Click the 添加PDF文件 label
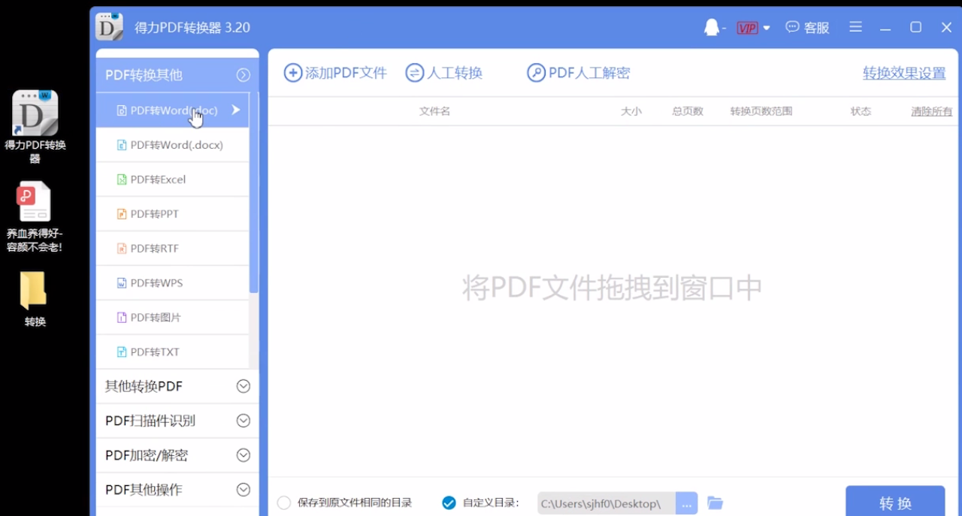Screen dimensions: 962x516 pyautogui.click(x=346, y=73)
